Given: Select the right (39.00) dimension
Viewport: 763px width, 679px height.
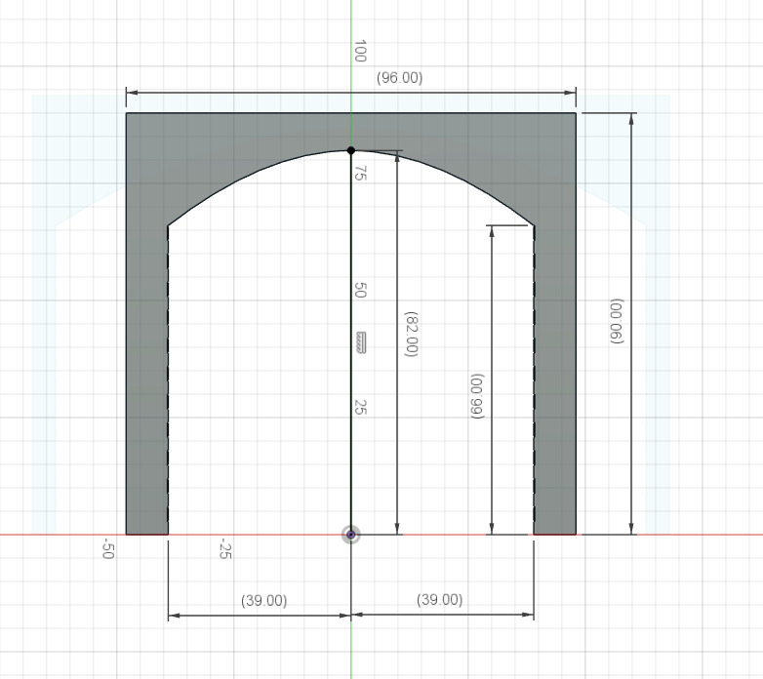Looking at the screenshot, I should (439, 600).
